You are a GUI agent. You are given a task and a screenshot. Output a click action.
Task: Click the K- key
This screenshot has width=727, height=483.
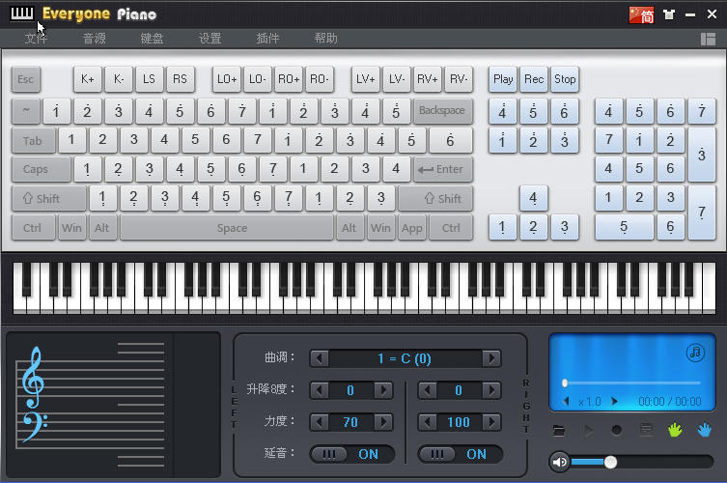coord(119,79)
